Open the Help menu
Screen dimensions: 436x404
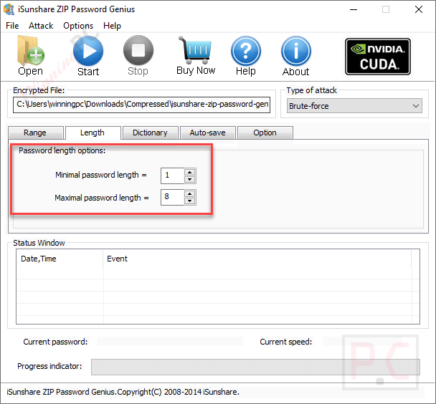(112, 26)
